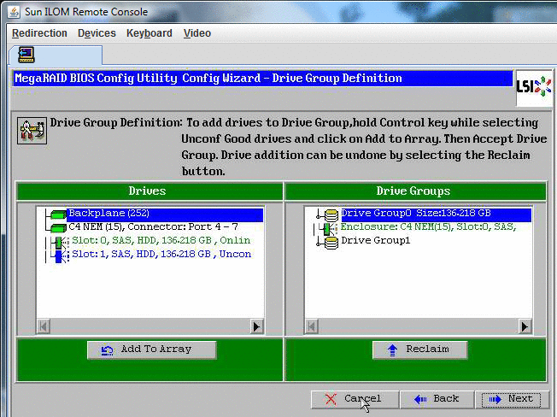The width and height of the screenshot is (557, 417).
Task: Open the Keyboard menu
Action: 150,33
